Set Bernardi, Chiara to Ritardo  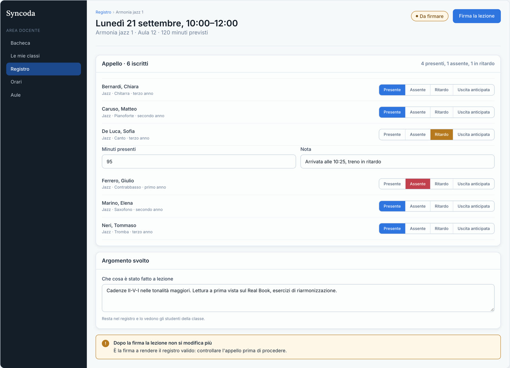(x=441, y=90)
